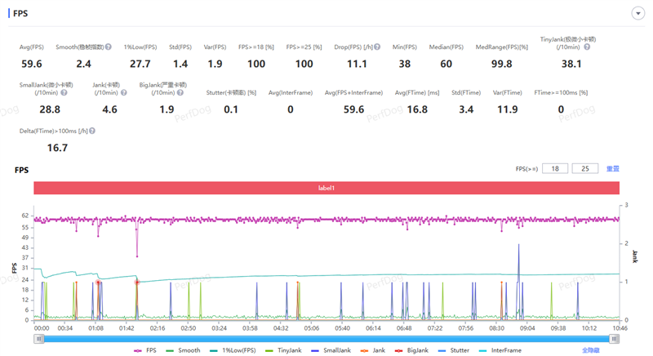This screenshot has width=653, height=356.
Task: Open the Delta(FTime)>100ms help tooltip icon
Action: pyautogui.click(x=92, y=131)
